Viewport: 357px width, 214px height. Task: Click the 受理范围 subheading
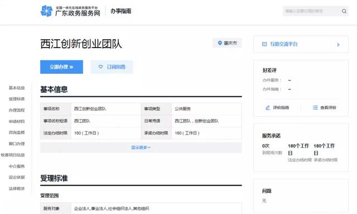pyautogui.click(x=50, y=196)
